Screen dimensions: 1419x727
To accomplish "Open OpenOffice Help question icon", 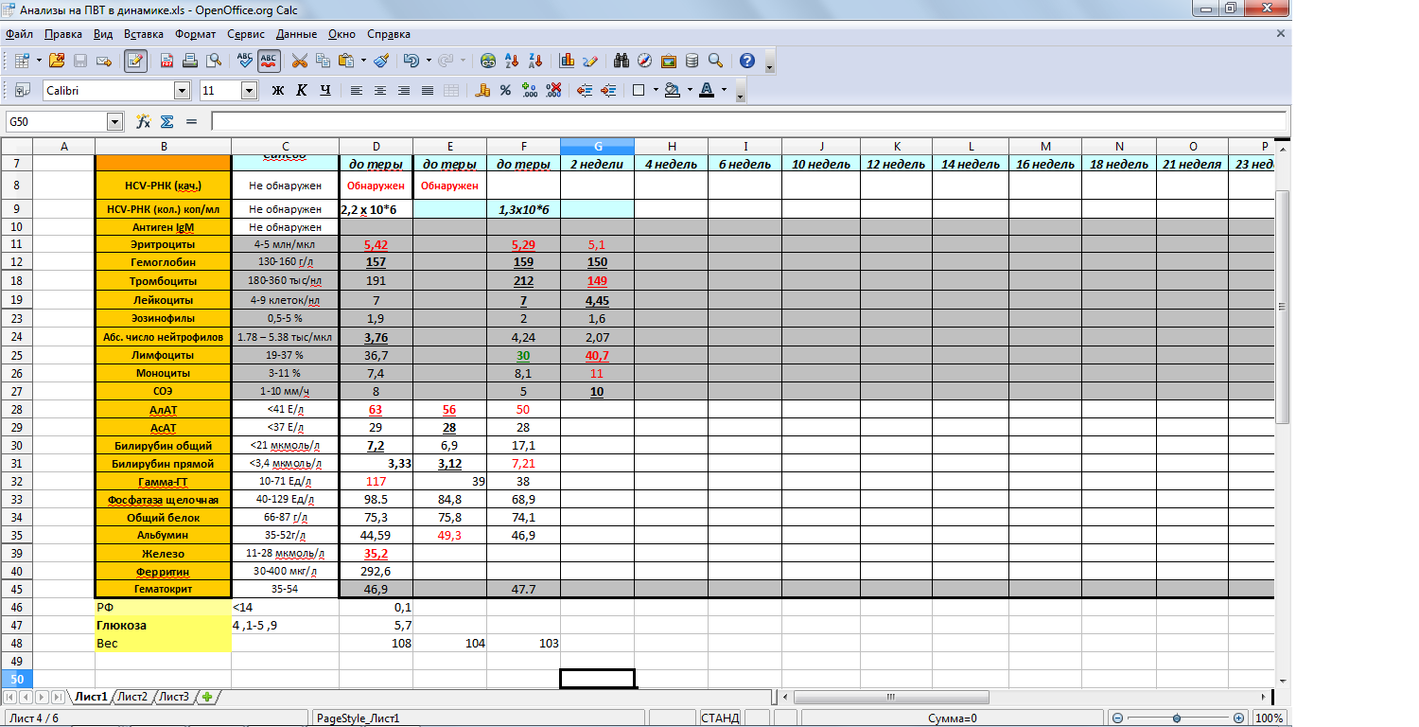I will pyautogui.click(x=747, y=61).
